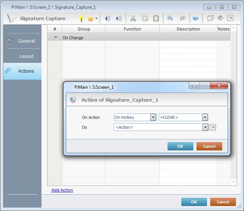Click the Group column header
Screen dimensions: 244x211
[84, 29]
